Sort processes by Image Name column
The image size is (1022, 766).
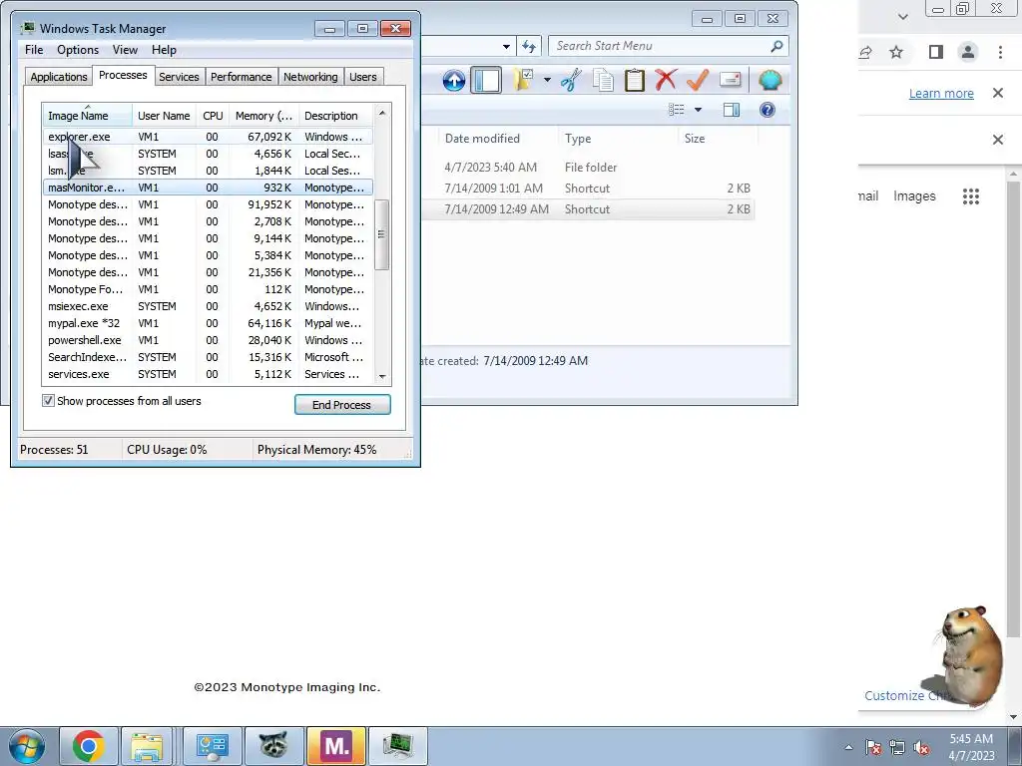coord(88,116)
